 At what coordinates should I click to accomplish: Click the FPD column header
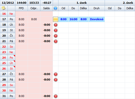(21, 8)
